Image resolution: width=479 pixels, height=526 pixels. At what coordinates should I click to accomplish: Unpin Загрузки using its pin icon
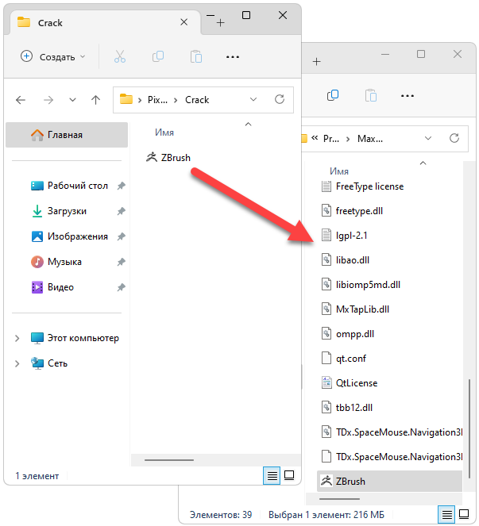[121, 211]
